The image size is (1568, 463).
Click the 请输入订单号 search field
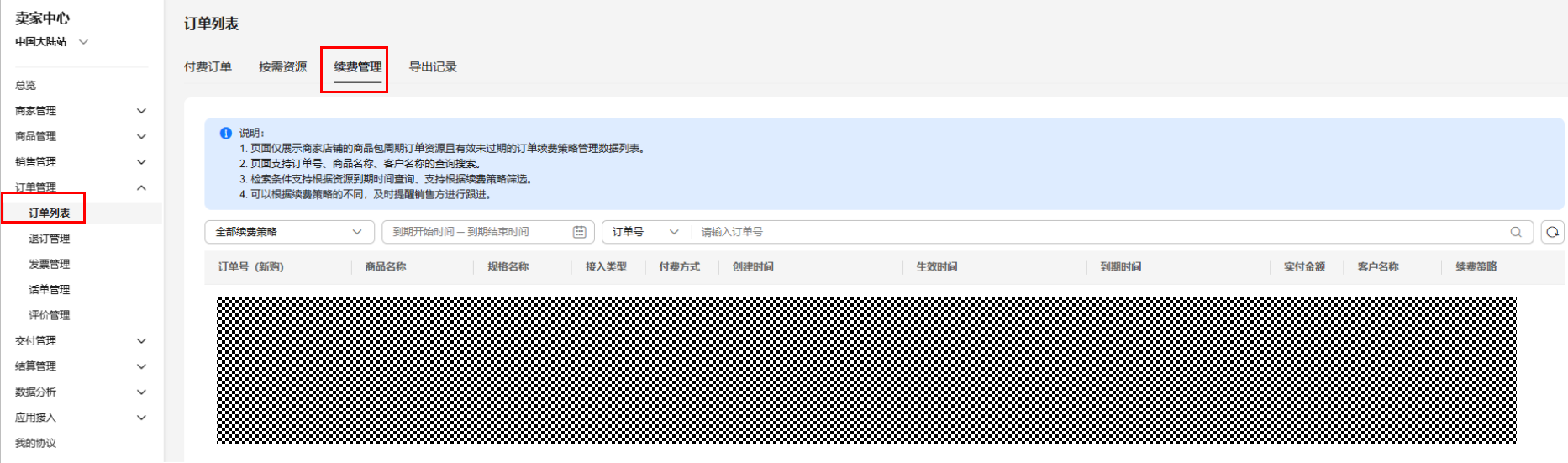(x=1101, y=232)
